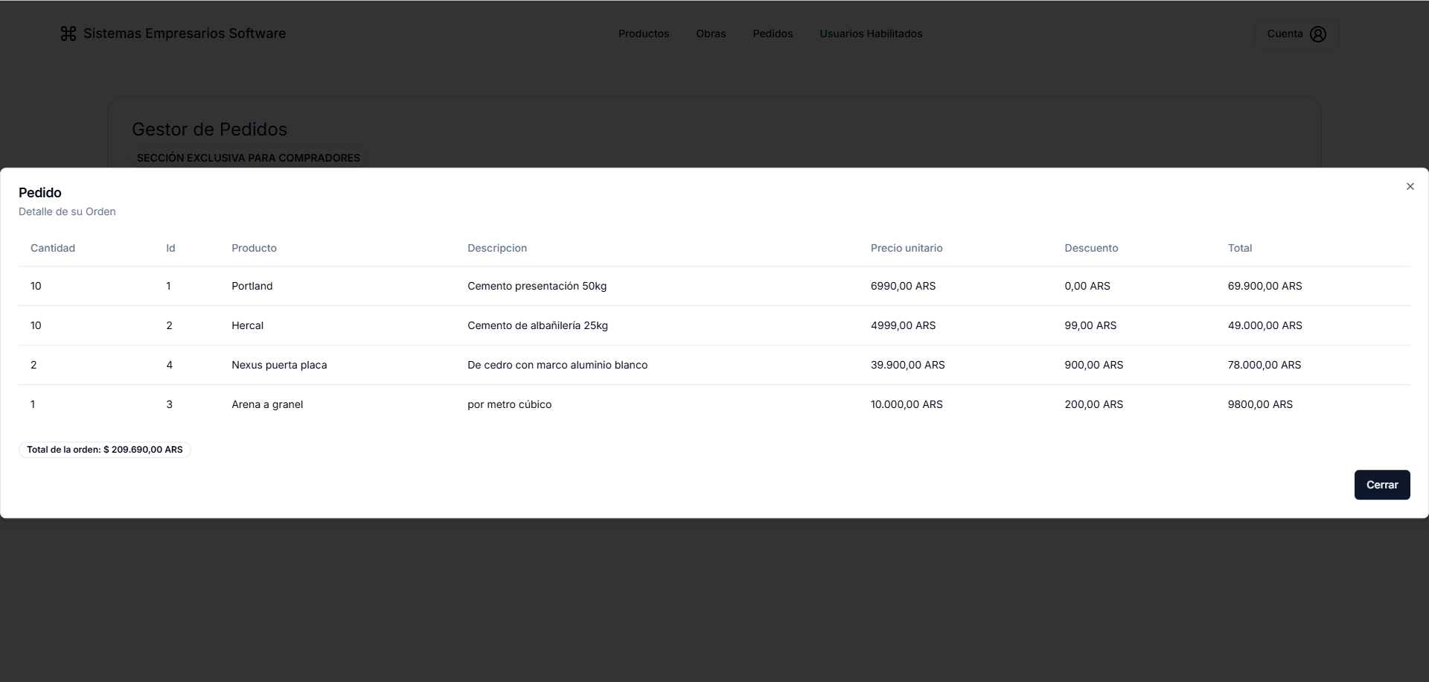The height and width of the screenshot is (682, 1429).
Task: Click the Total de la orden badge
Action: coord(105,450)
